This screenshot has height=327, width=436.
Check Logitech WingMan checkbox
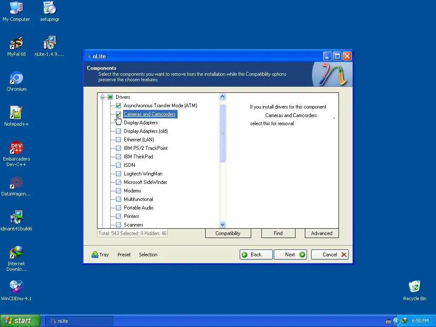coord(118,174)
